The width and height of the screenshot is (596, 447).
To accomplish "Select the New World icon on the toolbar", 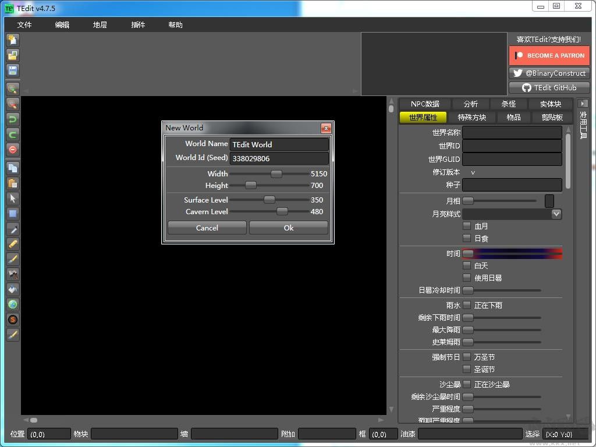I will [x=12, y=40].
